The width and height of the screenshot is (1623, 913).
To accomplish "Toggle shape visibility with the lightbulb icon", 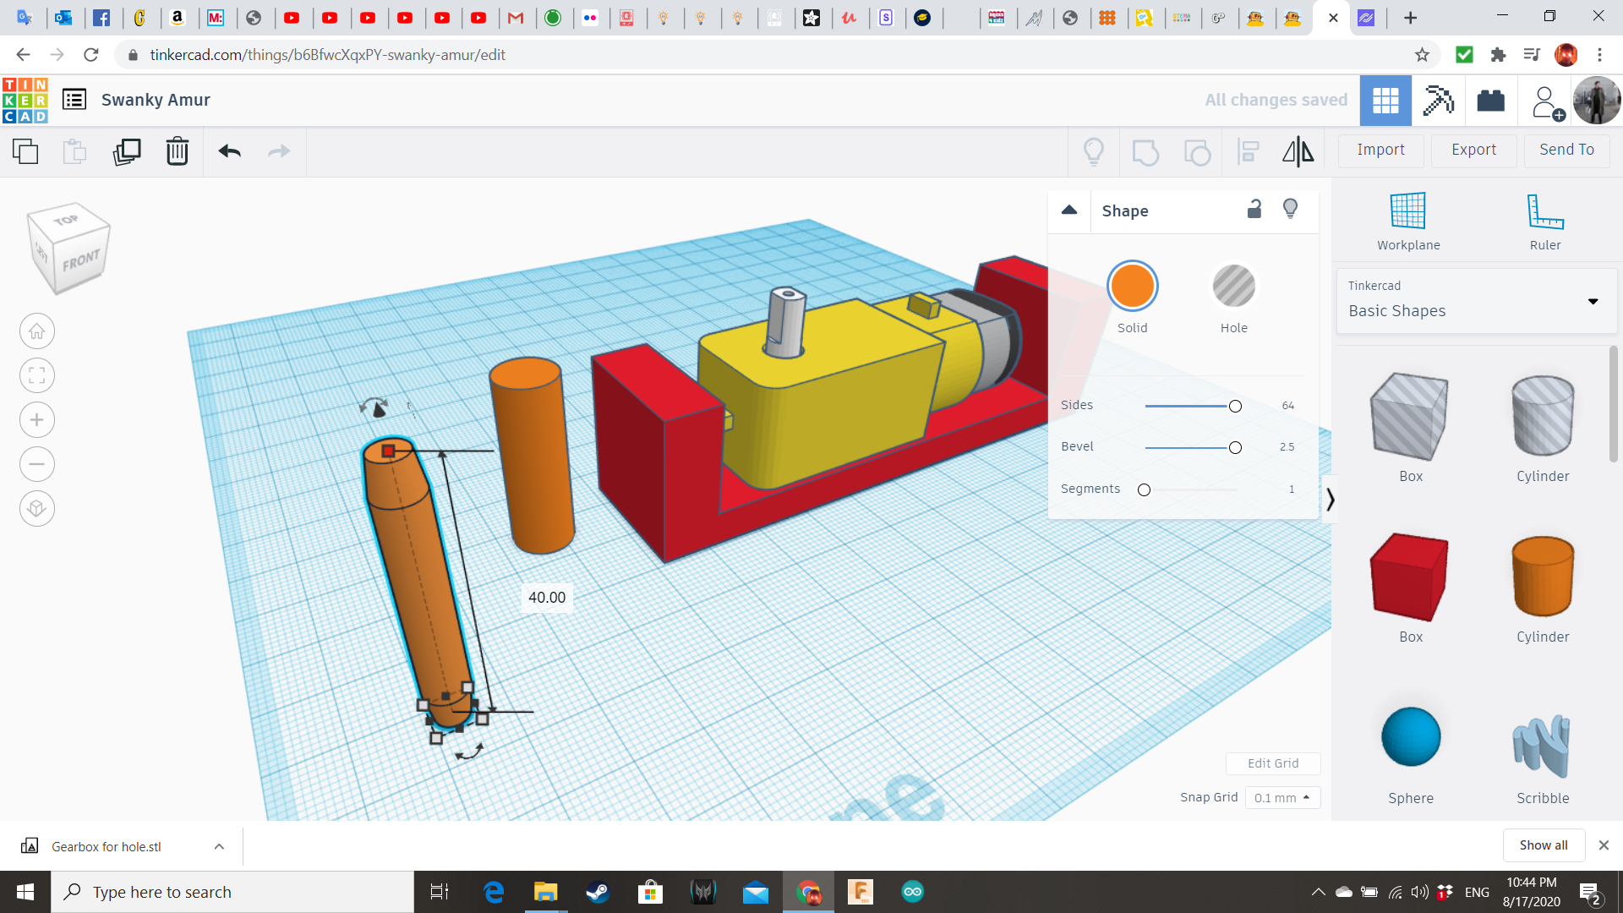I will click(1289, 209).
